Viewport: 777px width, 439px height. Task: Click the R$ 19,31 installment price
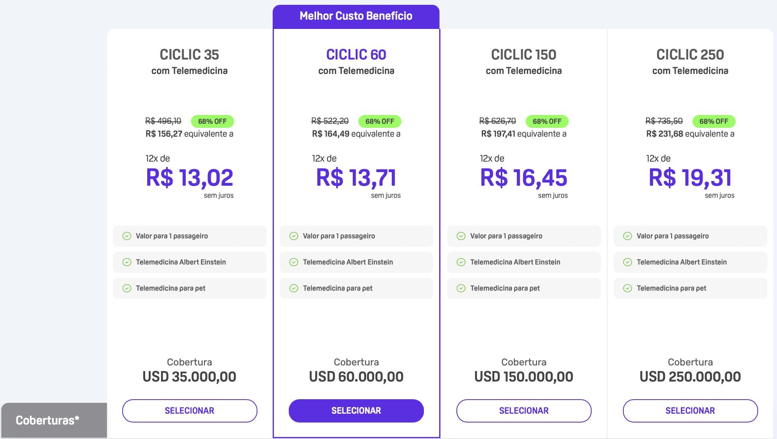[x=690, y=178]
